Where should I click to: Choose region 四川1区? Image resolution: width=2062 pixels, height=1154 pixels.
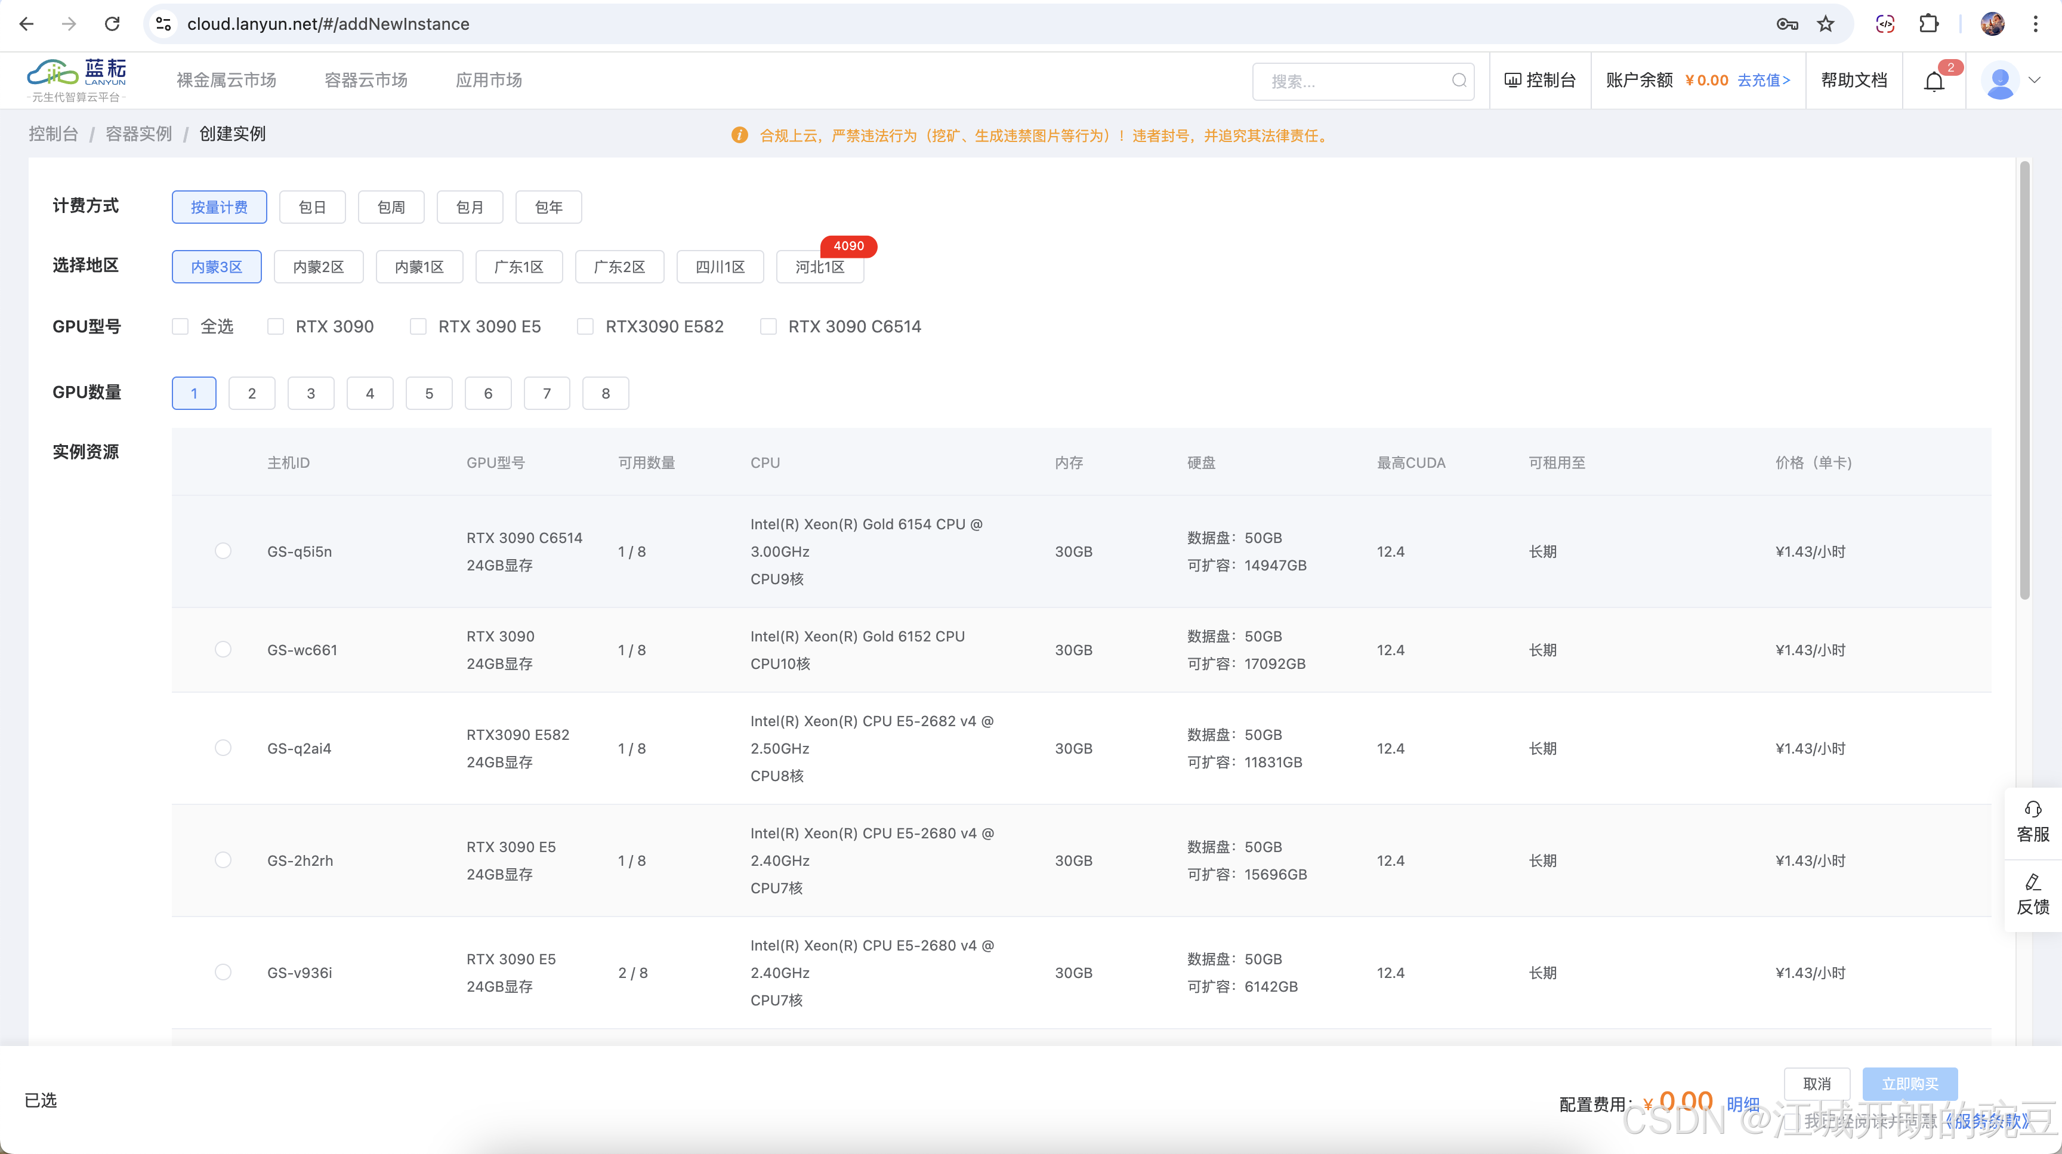tap(720, 267)
